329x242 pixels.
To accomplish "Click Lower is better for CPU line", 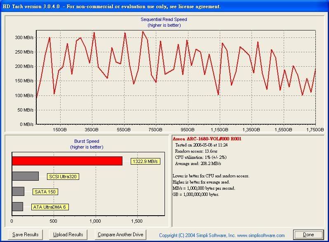I will pyautogui.click(x=211, y=176).
